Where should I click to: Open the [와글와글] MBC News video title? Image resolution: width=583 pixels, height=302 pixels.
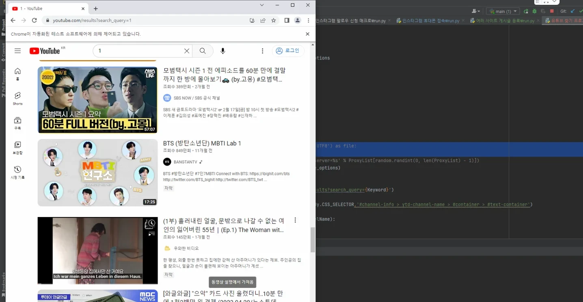[223, 296]
